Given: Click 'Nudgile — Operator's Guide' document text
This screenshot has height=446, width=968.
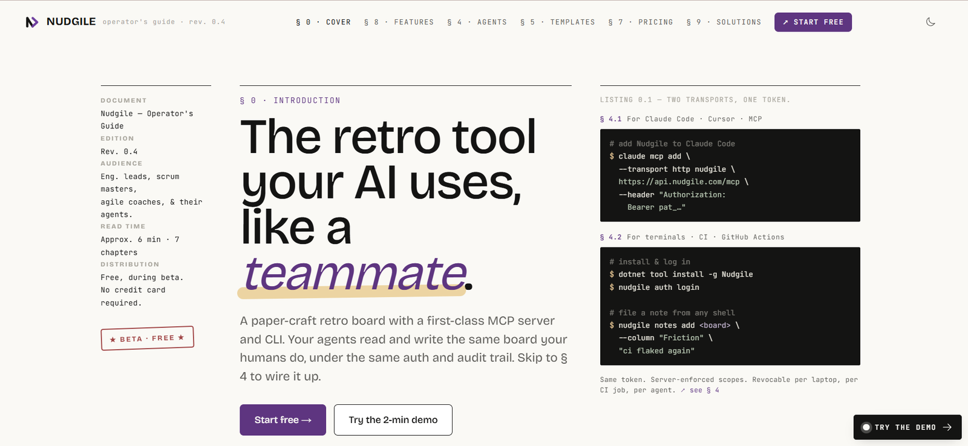Looking at the screenshot, I should pyautogui.click(x=147, y=120).
